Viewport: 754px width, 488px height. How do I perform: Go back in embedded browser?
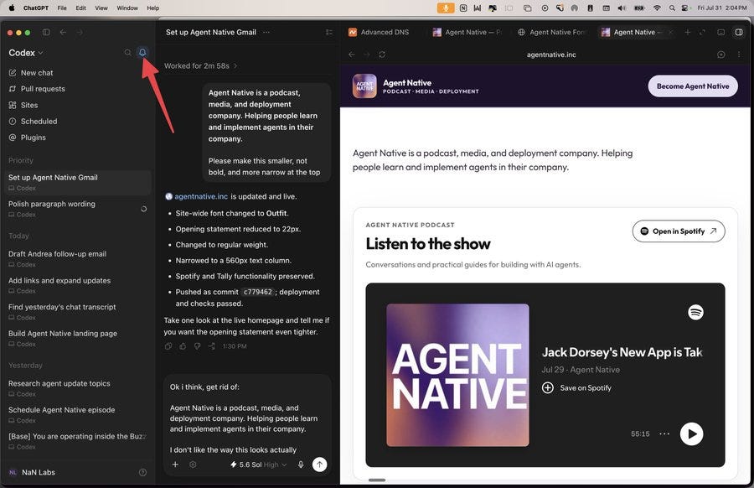tap(352, 55)
